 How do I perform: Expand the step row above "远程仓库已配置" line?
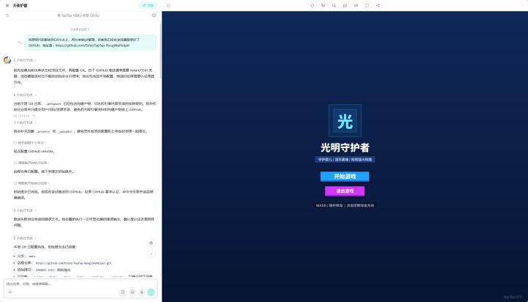(32, 163)
